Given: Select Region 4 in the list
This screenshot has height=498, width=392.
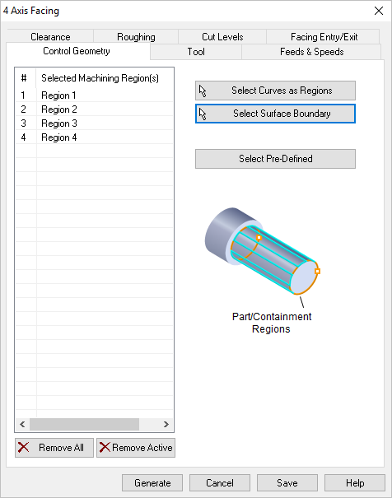Looking at the screenshot, I should pyautogui.click(x=94, y=137).
